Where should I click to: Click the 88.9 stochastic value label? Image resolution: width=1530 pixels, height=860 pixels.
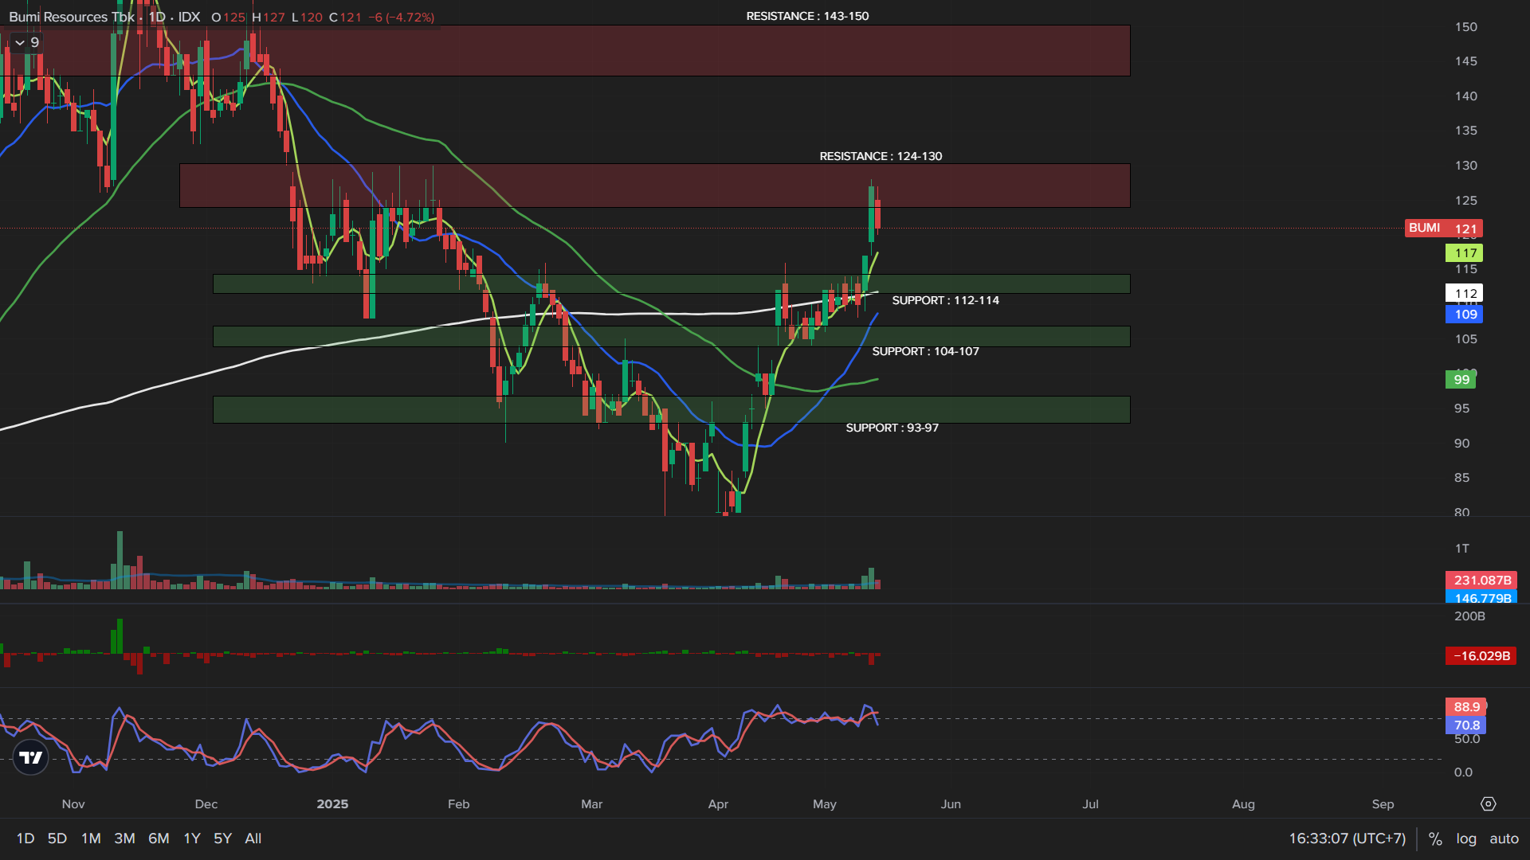point(1466,707)
